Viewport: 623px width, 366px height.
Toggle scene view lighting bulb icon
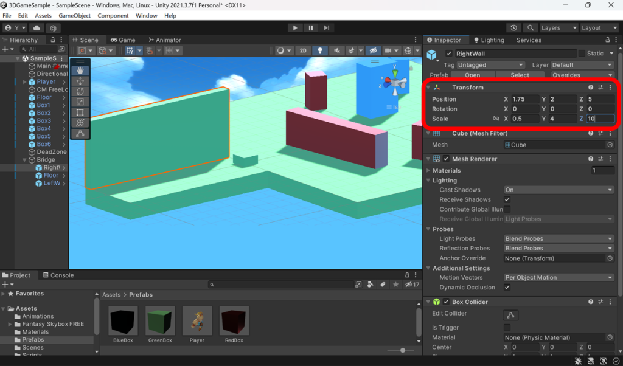click(x=320, y=51)
